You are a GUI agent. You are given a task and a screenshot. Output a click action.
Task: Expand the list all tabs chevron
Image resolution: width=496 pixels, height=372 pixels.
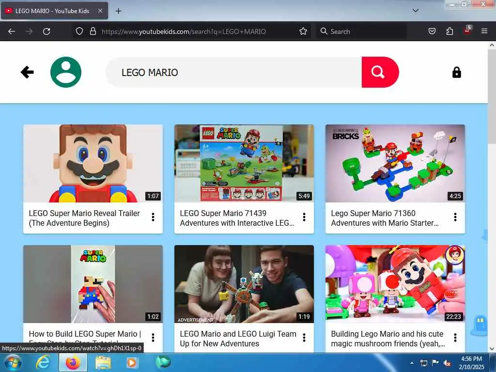[415, 11]
